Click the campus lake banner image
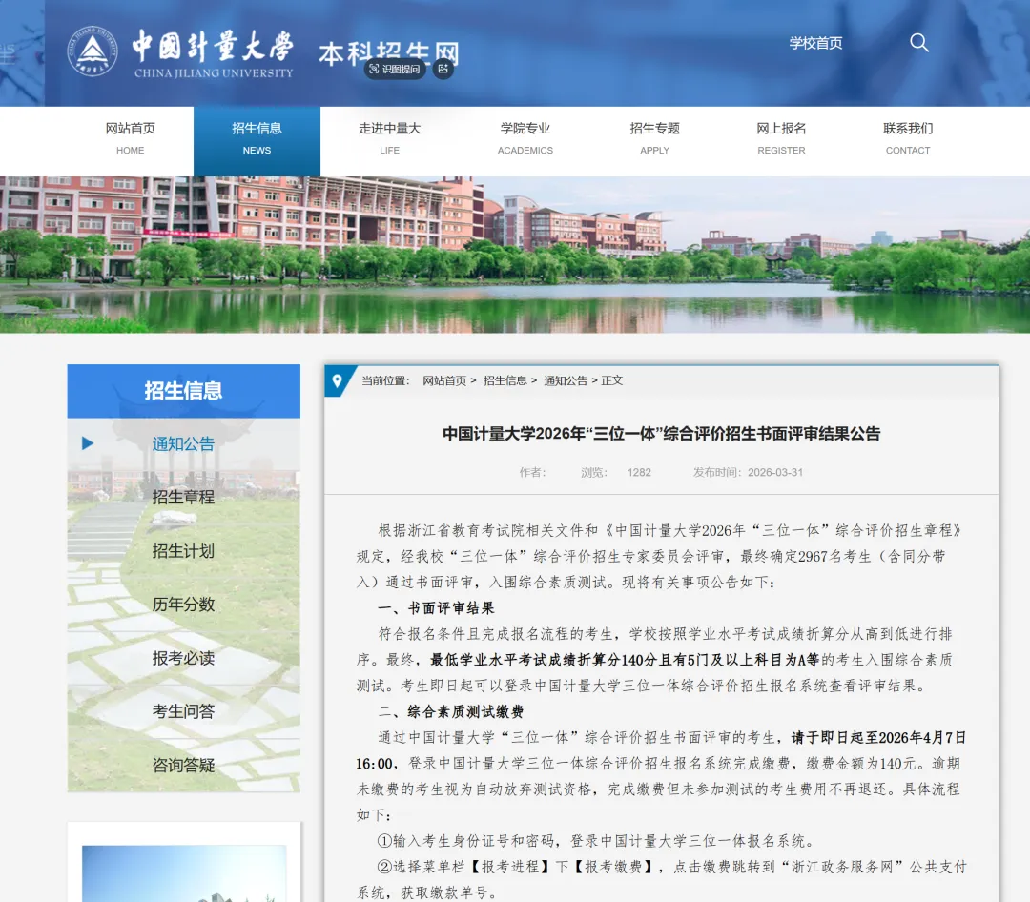Screen dimensions: 1030x902 click(515, 255)
